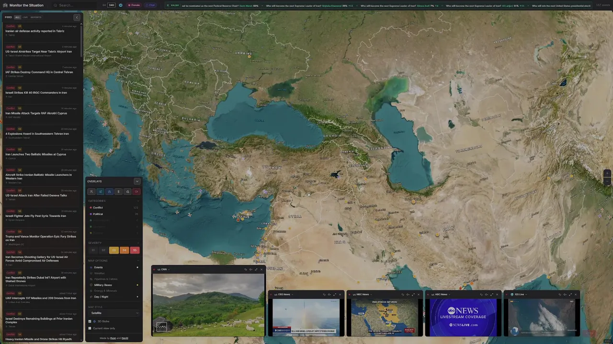Viewport: 613px width, 344px height.
Task: Expand the CNN stream to fullscreen
Action: point(256,269)
